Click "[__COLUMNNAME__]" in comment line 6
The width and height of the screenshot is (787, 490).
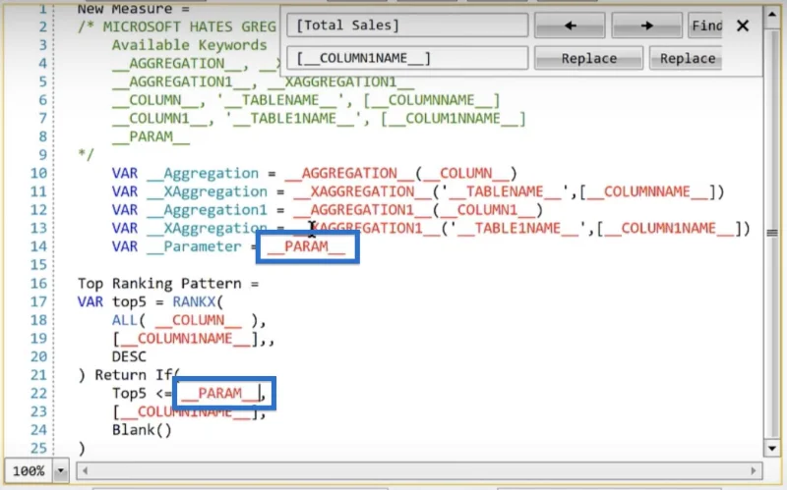[x=432, y=100]
